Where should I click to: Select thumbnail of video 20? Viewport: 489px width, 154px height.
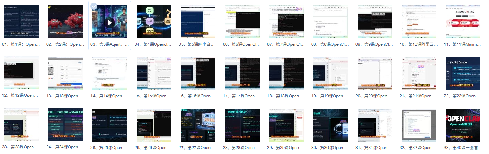click(375, 73)
